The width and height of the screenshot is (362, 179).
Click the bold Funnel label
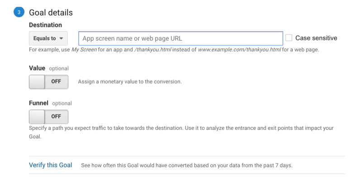tap(38, 103)
